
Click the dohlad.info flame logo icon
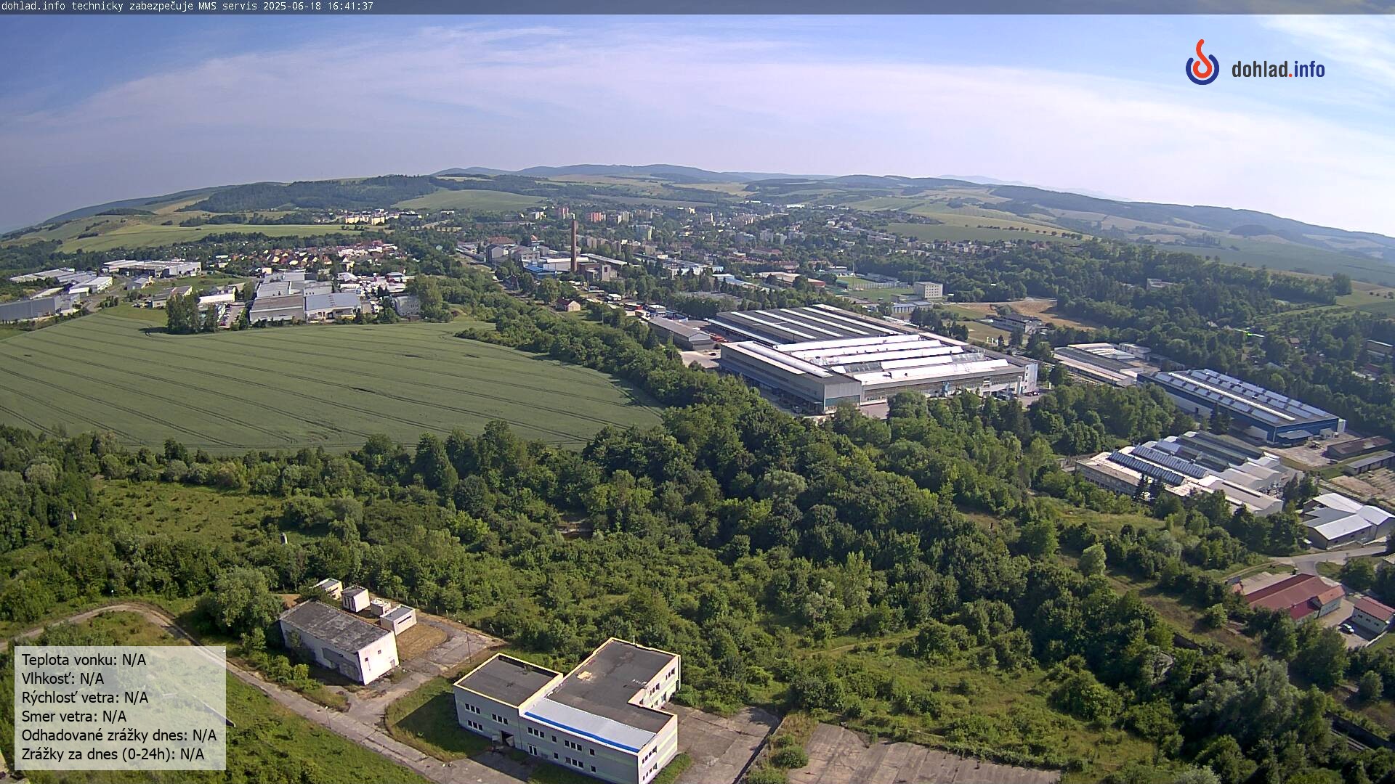pyautogui.click(x=1202, y=62)
